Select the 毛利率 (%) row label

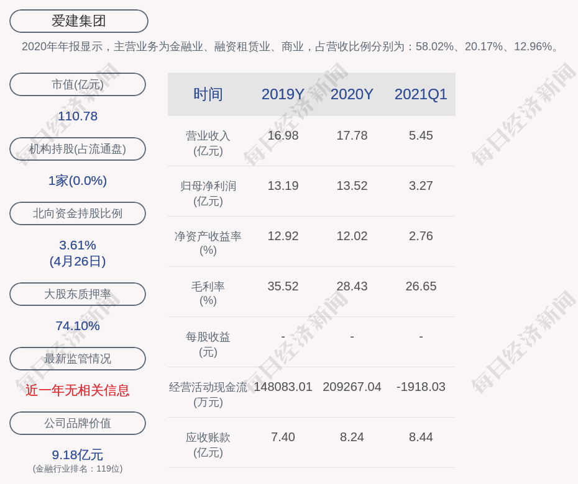point(208,294)
